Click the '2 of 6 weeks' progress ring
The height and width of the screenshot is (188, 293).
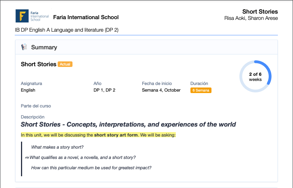(255, 77)
